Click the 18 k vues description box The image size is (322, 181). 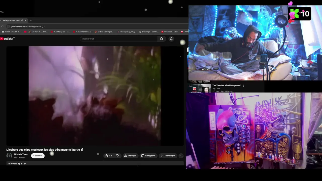(x=95, y=163)
